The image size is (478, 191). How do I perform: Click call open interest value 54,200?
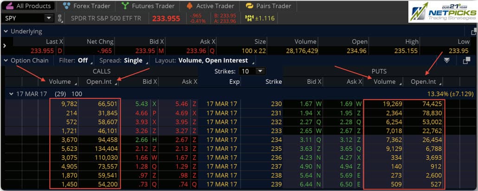108,184
